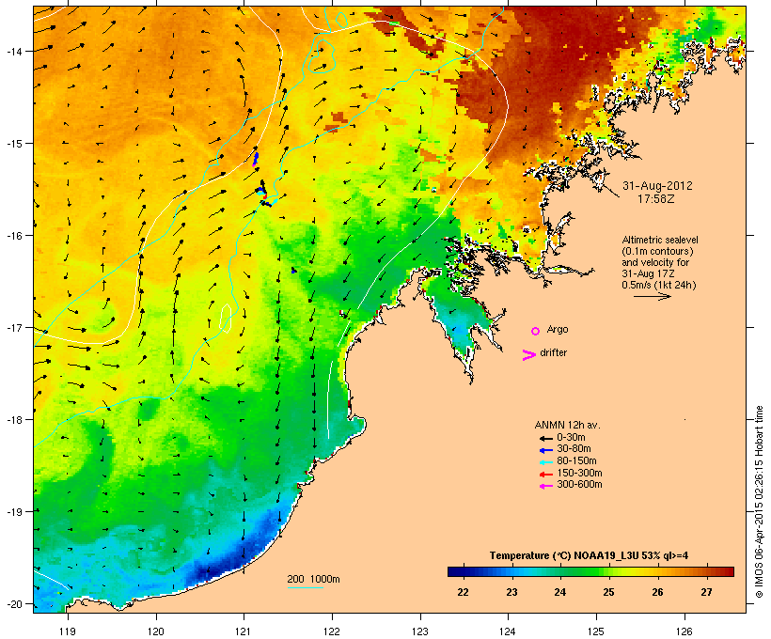Click the Temperature NOAA19_L3U colorbar title
Screen dimensions: 771x639
click(589, 556)
